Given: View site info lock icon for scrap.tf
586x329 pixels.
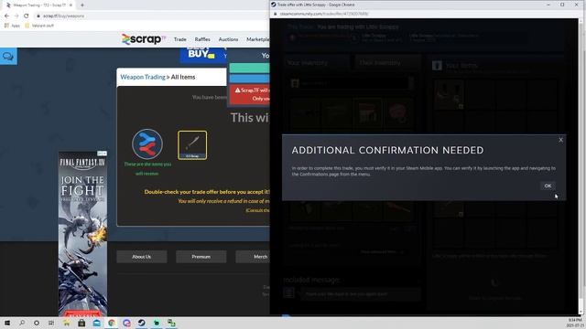Looking at the screenshot, I should [38, 16].
